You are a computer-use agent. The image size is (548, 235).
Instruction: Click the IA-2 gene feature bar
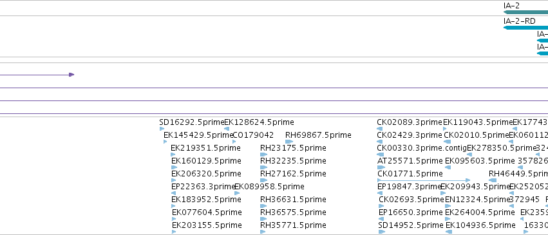point(525,12)
